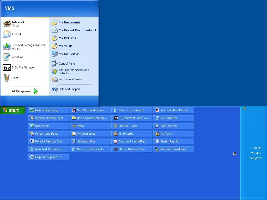Open Control Panel from Start menu
This screenshot has width=267, height=200.
tap(74, 64)
